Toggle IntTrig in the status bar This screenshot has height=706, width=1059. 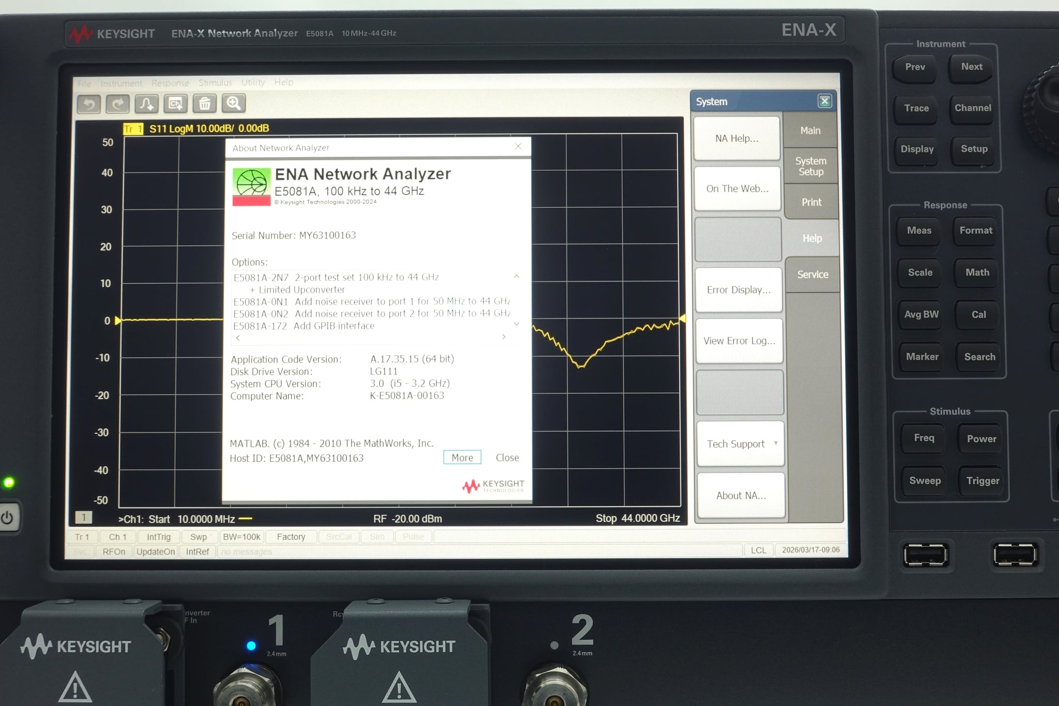click(158, 537)
